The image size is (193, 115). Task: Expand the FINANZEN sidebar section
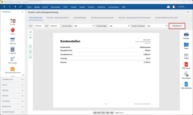(x=13, y=101)
